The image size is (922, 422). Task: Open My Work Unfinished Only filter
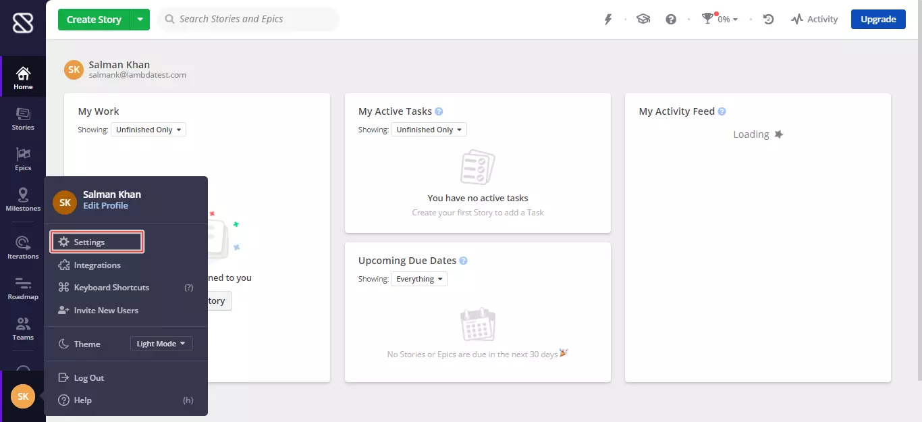coord(148,130)
